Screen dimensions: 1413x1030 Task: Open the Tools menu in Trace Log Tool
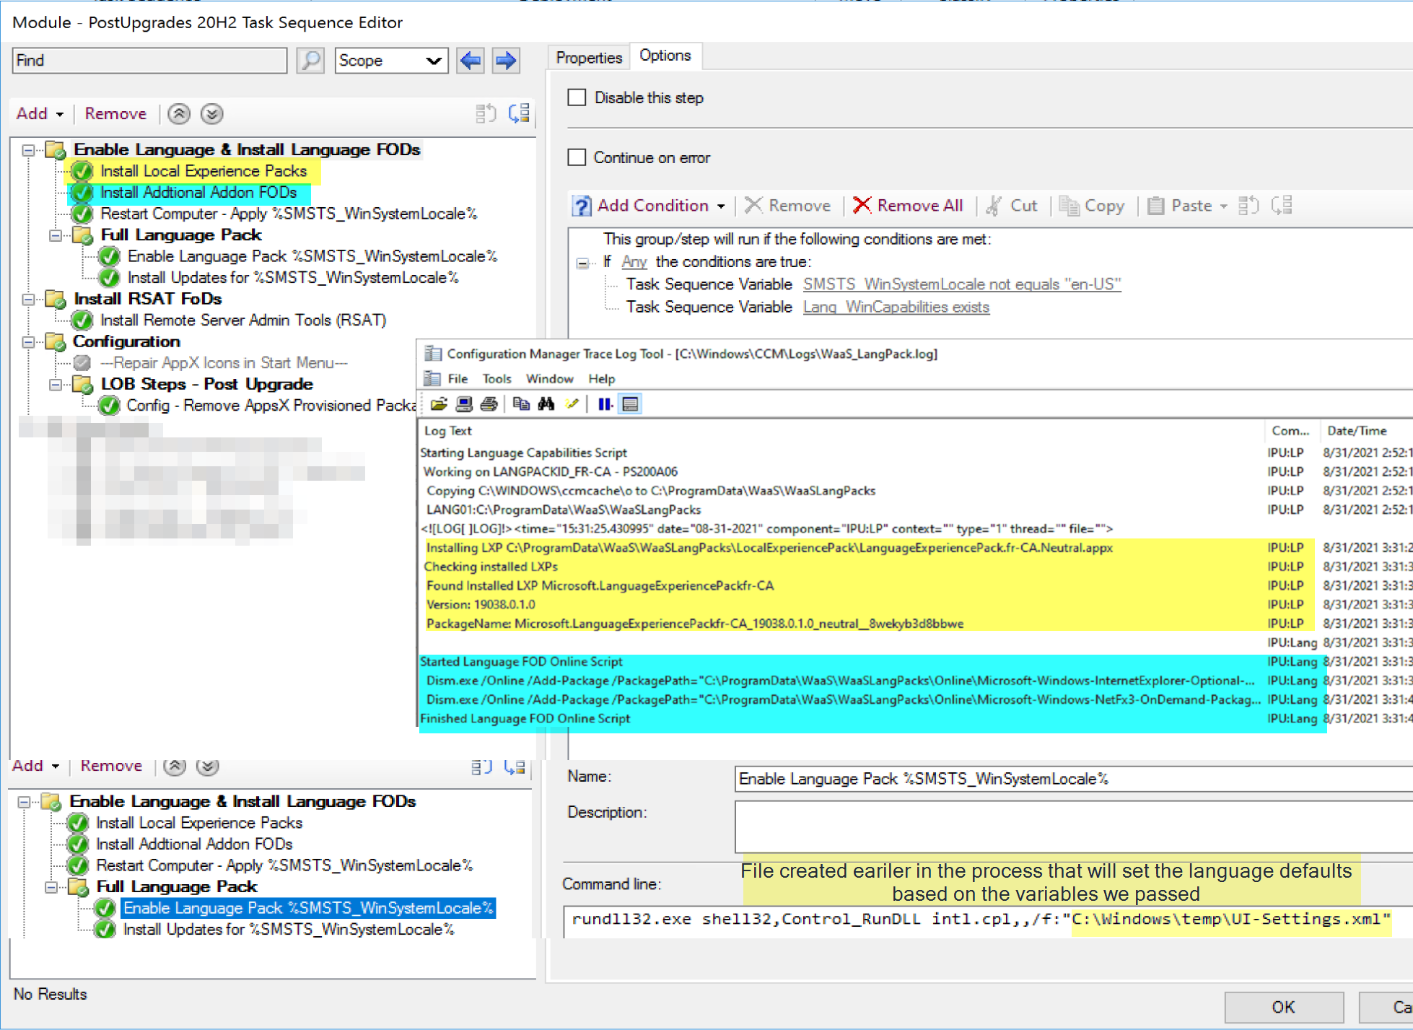pos(496,379)
